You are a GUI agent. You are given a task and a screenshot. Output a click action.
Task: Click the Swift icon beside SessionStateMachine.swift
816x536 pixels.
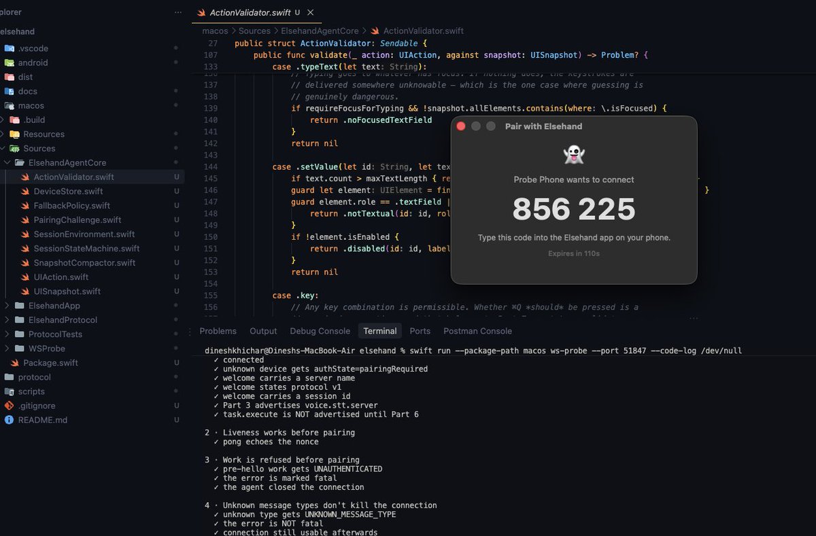pos(26,249)
